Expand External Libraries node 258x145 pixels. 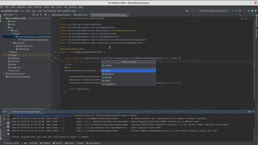tap(4, 74)
